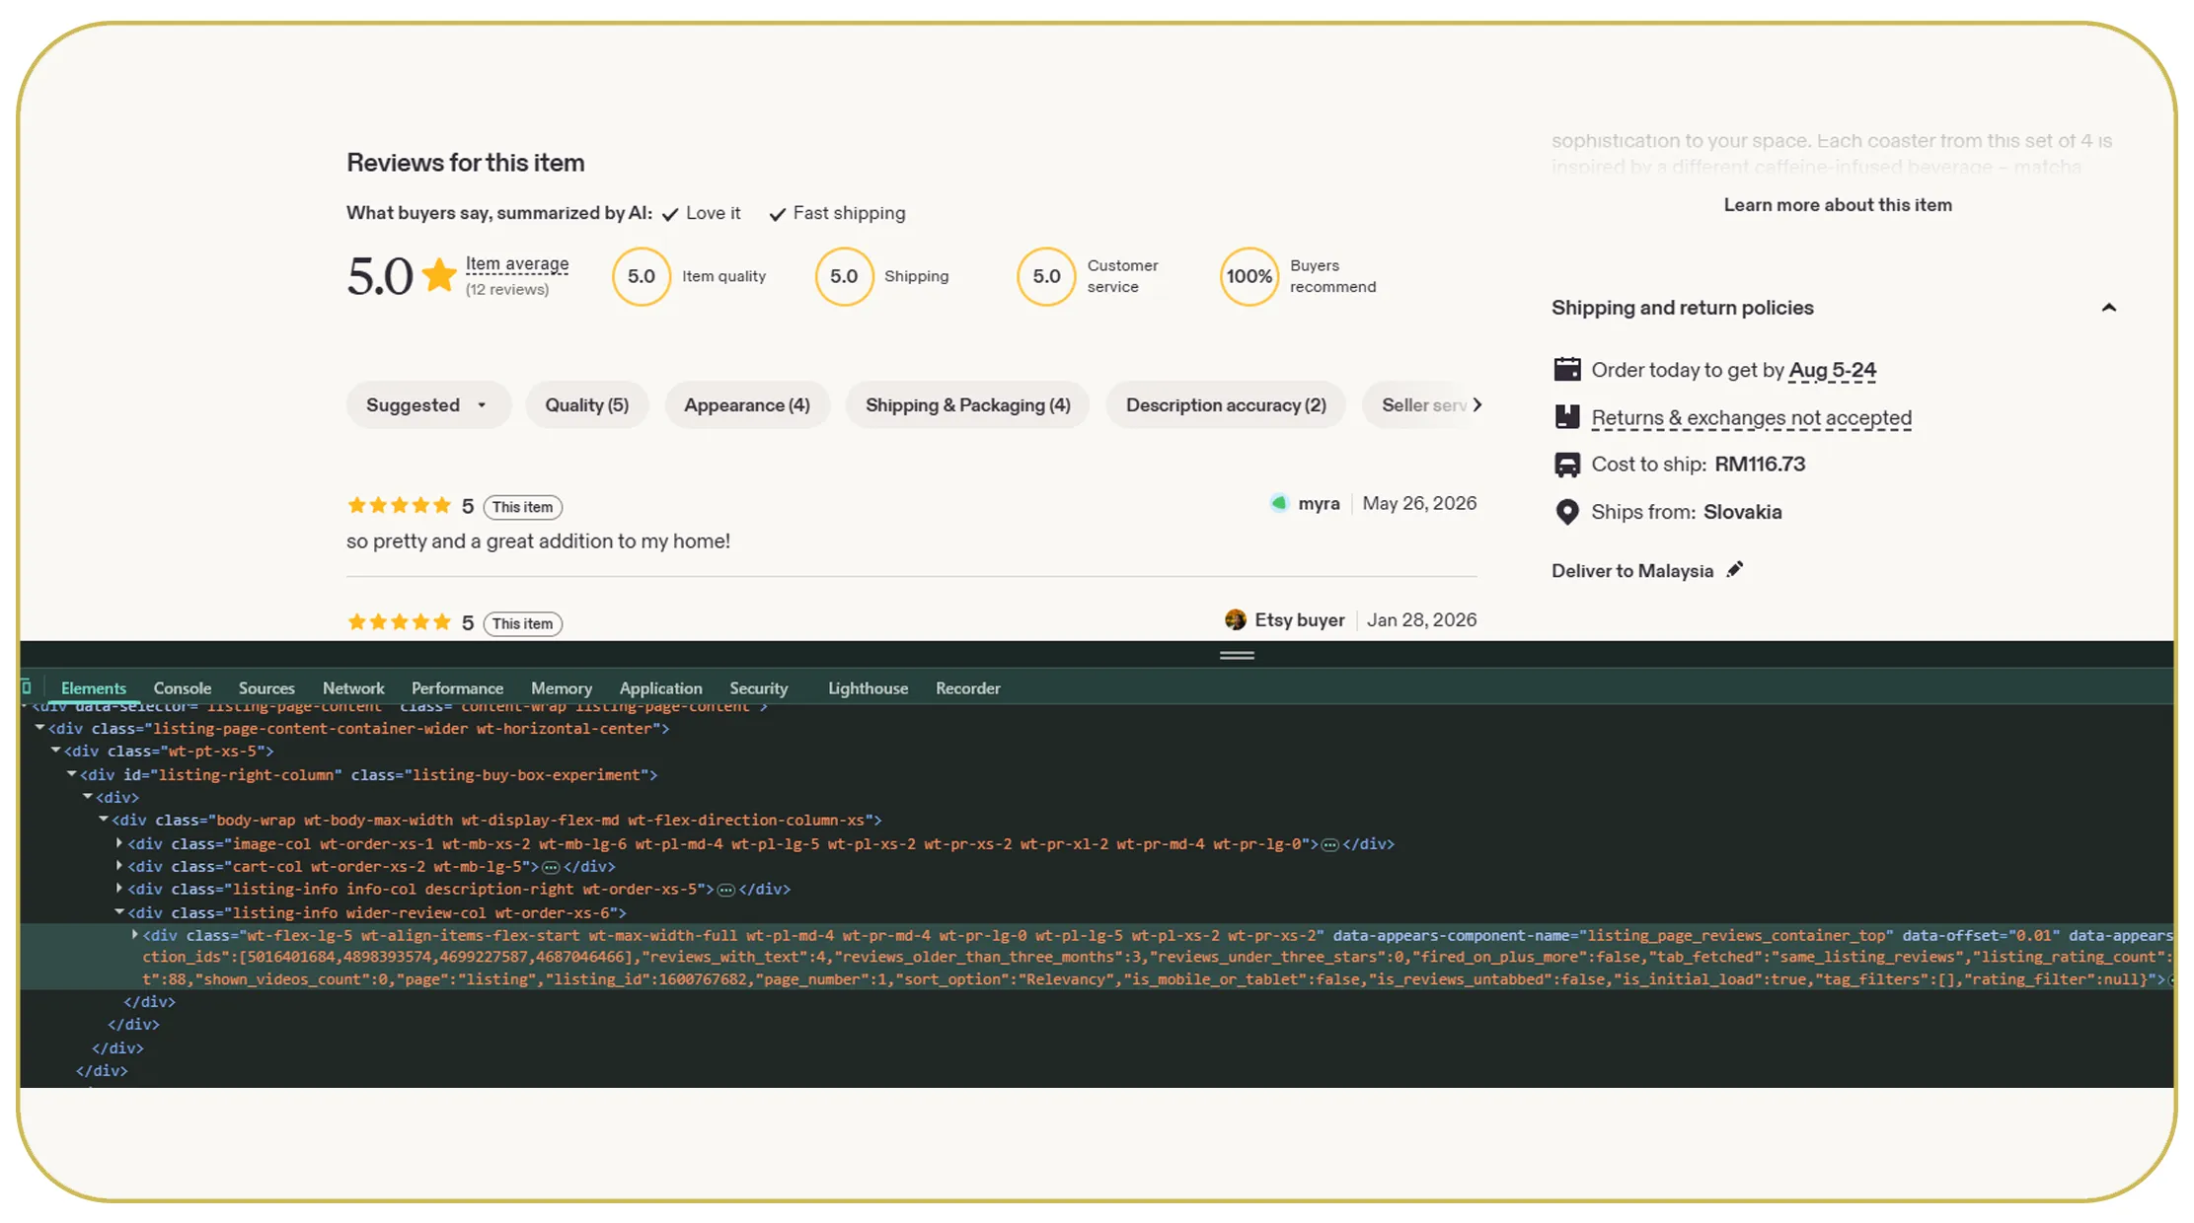Expand the image-col div node
2194x1223 pixels.
[x=119, y=843]
